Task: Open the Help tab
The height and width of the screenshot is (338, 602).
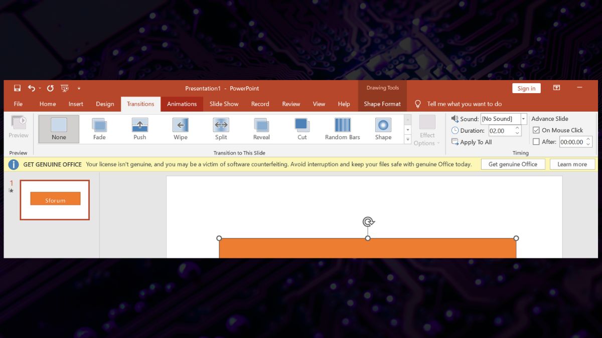Action: (x=344, y=104)
